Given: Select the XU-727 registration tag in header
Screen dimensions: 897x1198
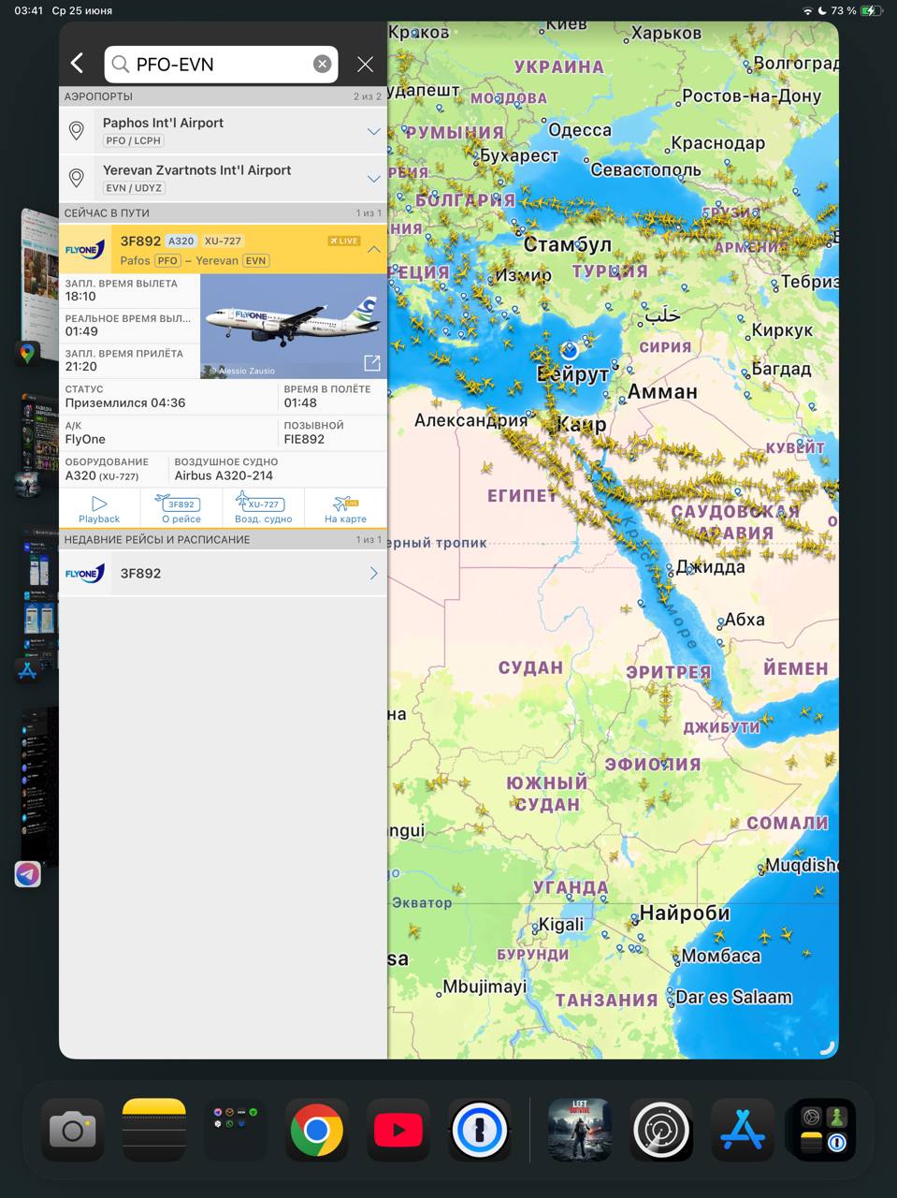Looking at the screenshot, I should point(223,241).
